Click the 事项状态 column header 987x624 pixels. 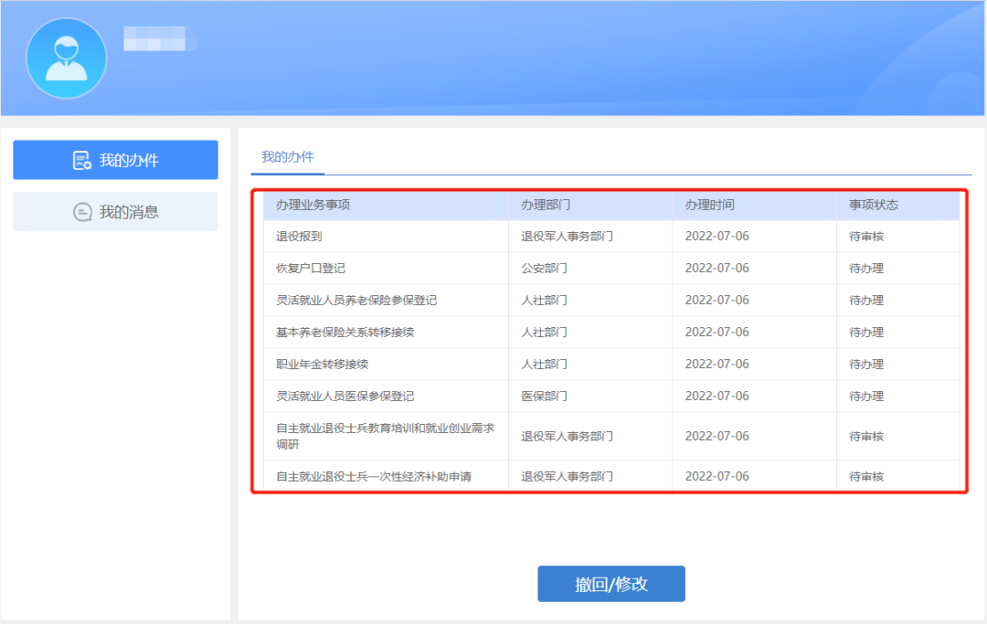tap(873, 205)
